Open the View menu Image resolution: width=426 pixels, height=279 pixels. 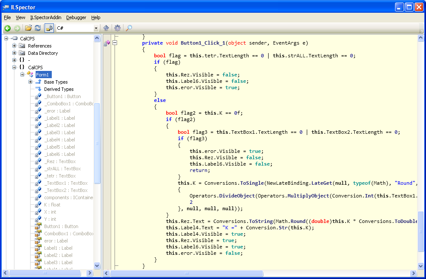pos(20,17)
